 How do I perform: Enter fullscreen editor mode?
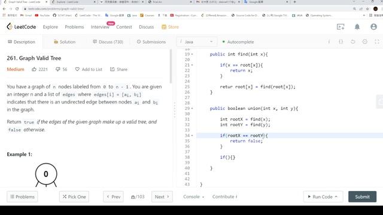[376, 42]
